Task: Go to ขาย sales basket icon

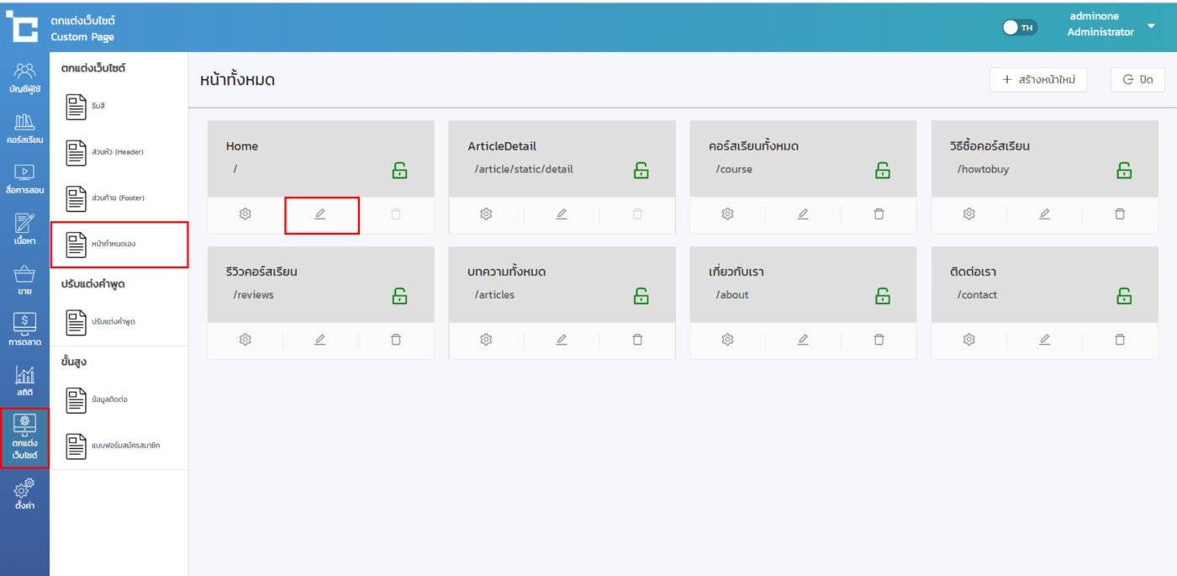Action: point(24,281)
